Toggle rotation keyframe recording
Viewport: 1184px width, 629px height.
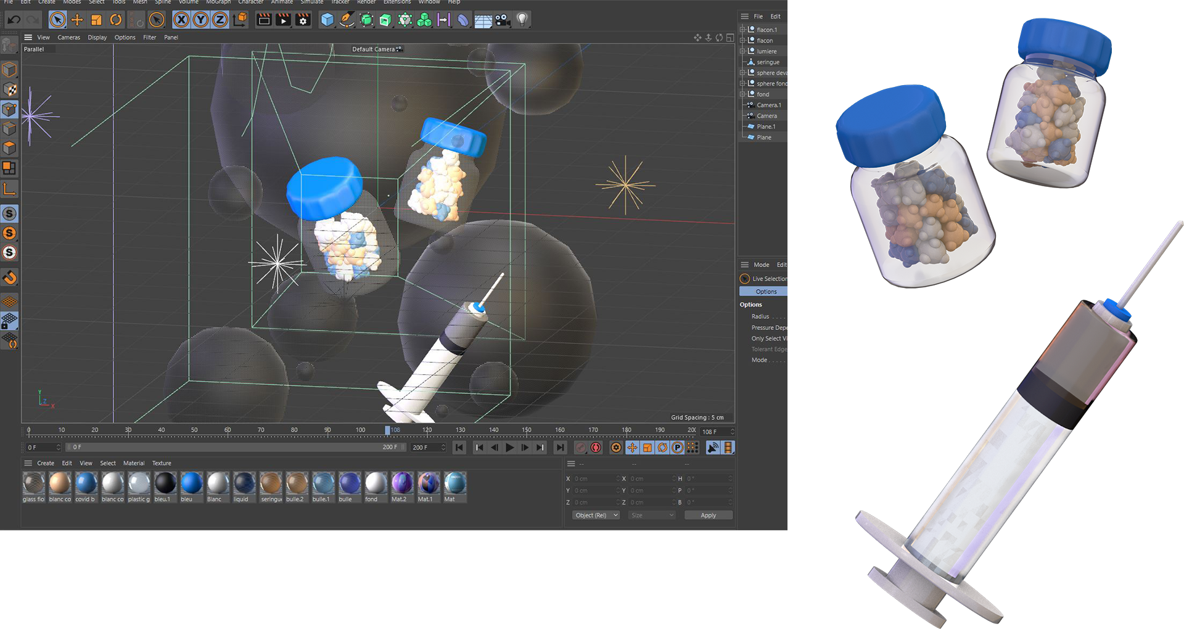click(x=662, y=448)
